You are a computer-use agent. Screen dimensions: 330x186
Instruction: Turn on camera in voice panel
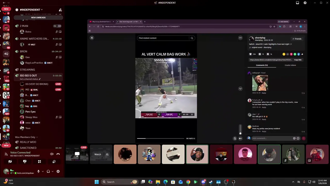pyautogui.click(x=10, y=161)
